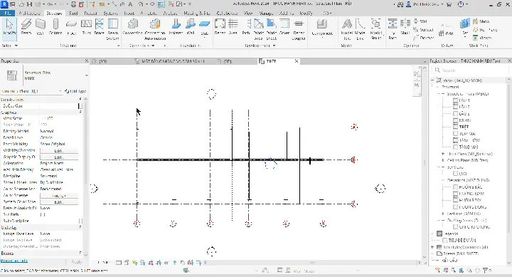This screenshot has width=512, height=277.
Task: Select the Path reinforcement tool
Action: pyautogui.click(x=246, y=27)
